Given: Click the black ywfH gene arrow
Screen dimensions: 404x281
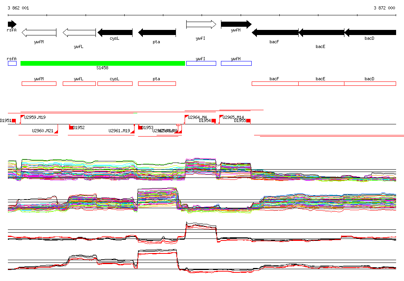Looking at the screenshot, I should coord(236,24).
